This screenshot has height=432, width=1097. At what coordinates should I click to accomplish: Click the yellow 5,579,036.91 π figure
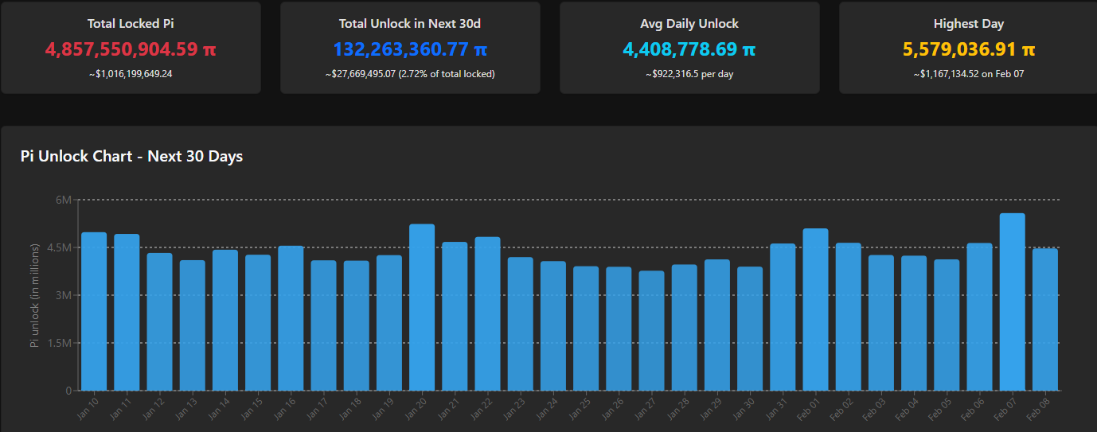click(x=968, y=49)
